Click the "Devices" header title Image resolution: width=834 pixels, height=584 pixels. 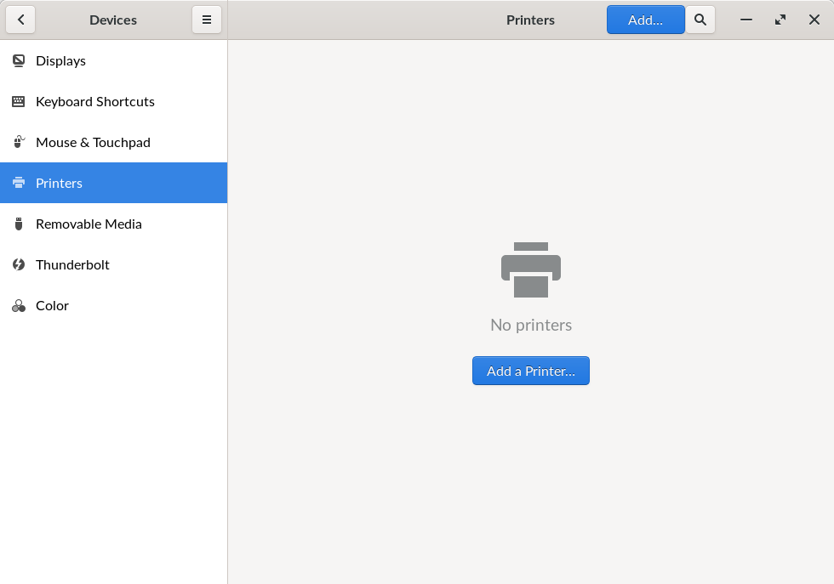tap(113, 20)
